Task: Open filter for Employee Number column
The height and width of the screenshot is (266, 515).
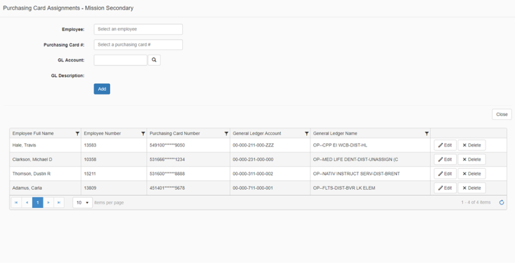Action: coord(143,133)
